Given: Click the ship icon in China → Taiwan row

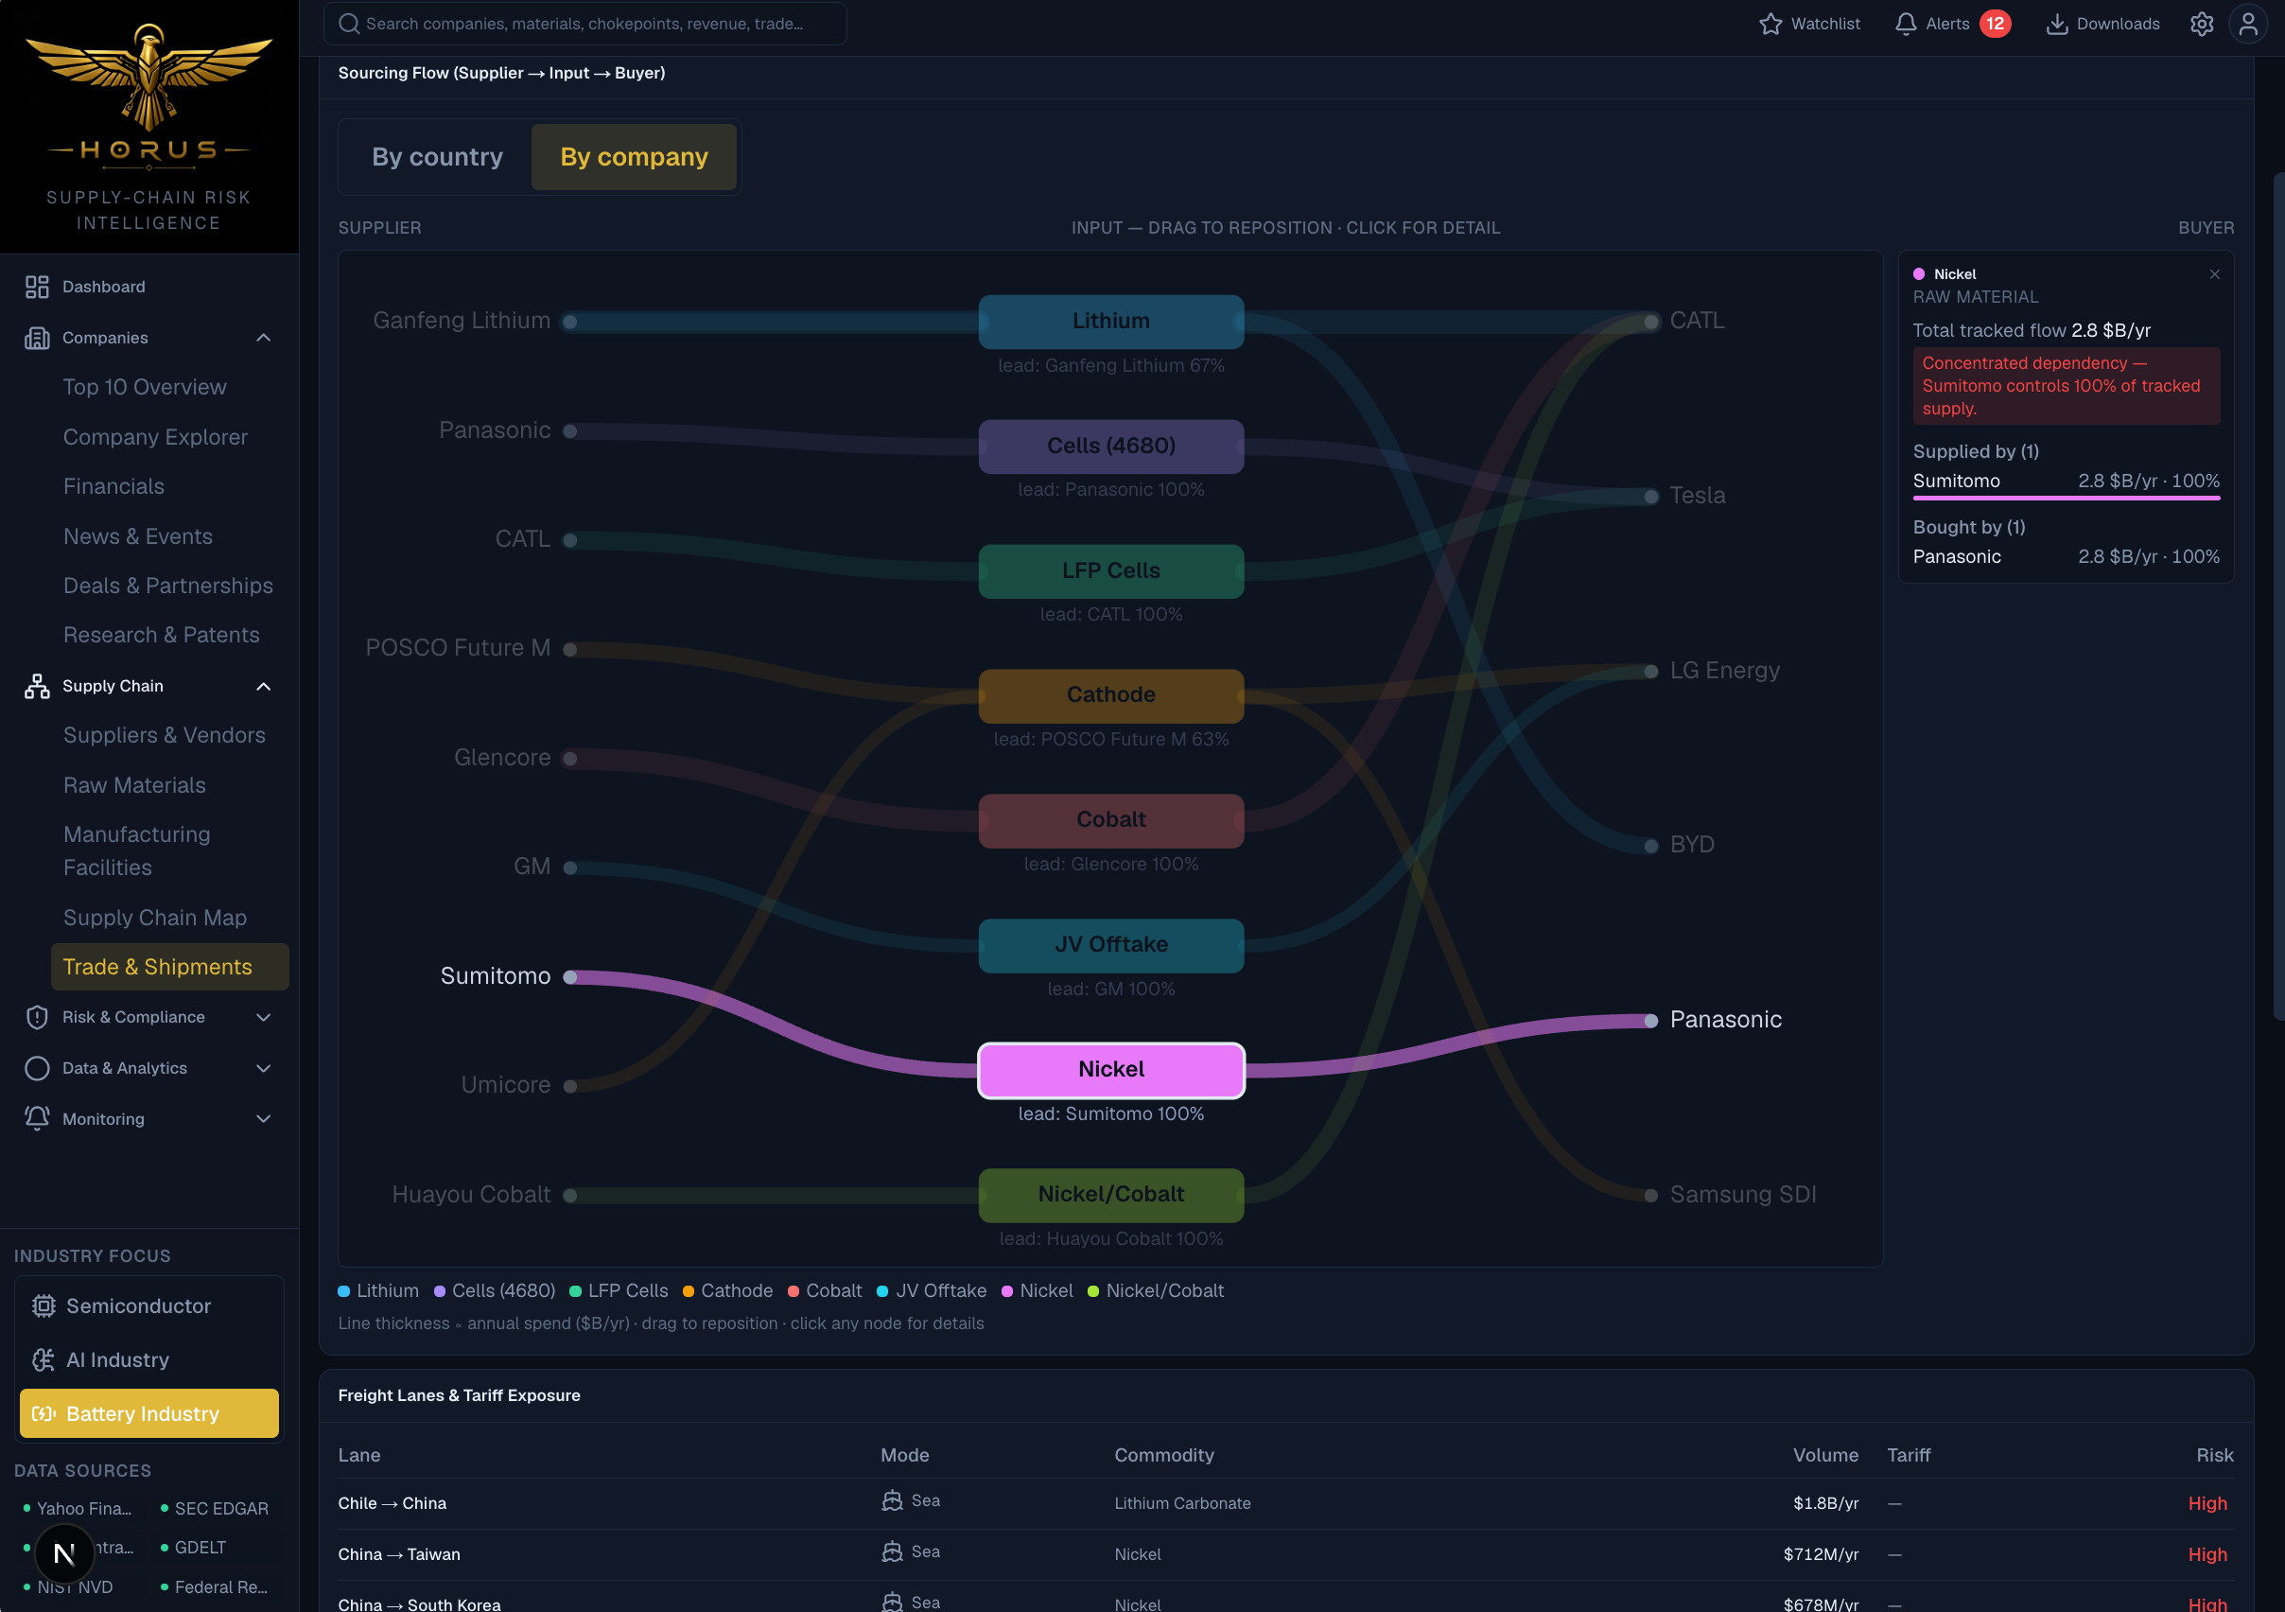Looking at the screenshot, I should [x=892, y=1551].
